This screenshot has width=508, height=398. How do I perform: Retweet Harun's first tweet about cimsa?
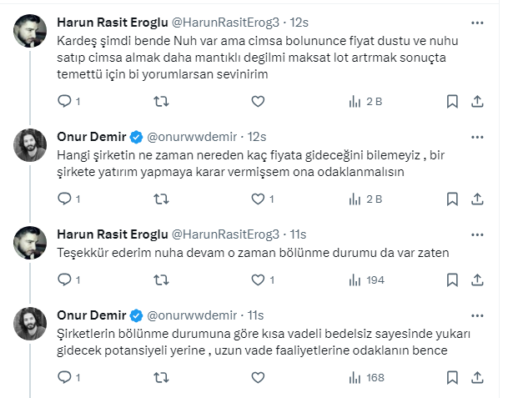(x=163, y=101)
